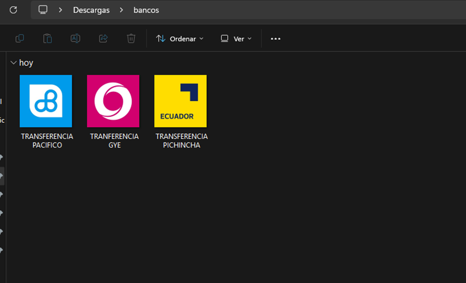Select the blue Pacifico bank thumbnail
The image size is (466, 283).
tap(46, 101)
